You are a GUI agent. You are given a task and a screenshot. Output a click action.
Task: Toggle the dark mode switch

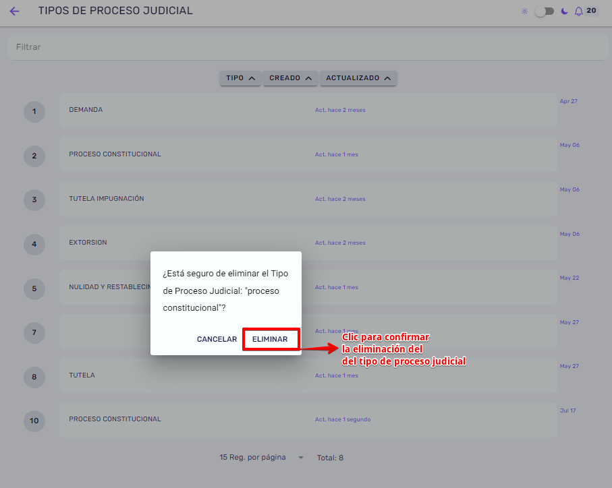544,11
